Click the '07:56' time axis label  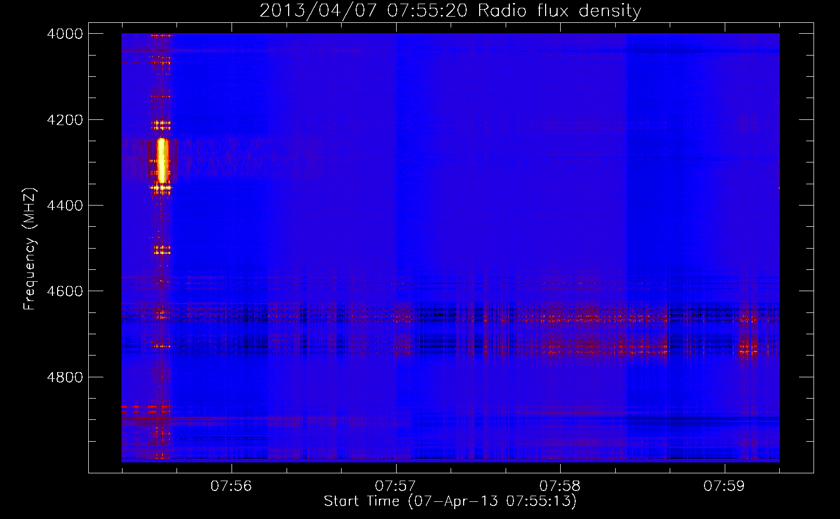click(231, 486)
